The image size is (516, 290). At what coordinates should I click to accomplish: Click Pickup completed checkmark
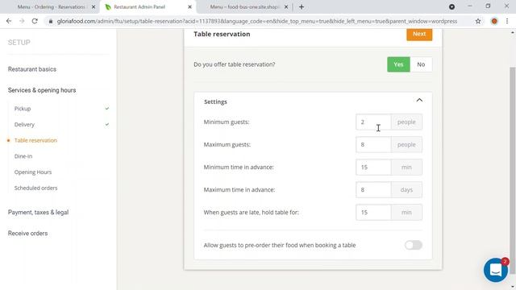point(107,109)
